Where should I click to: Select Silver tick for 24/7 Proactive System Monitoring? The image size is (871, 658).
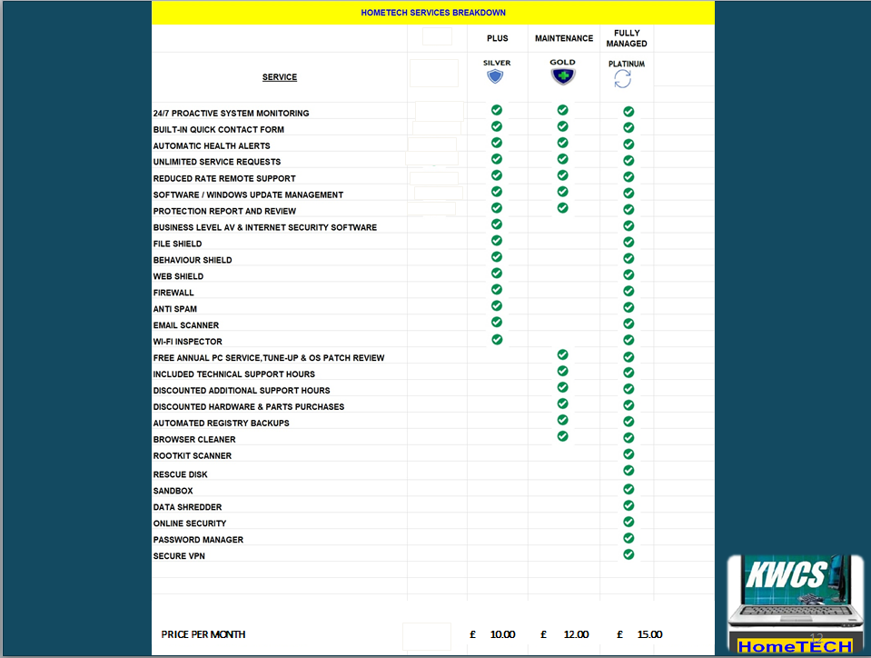coord(497,110)
